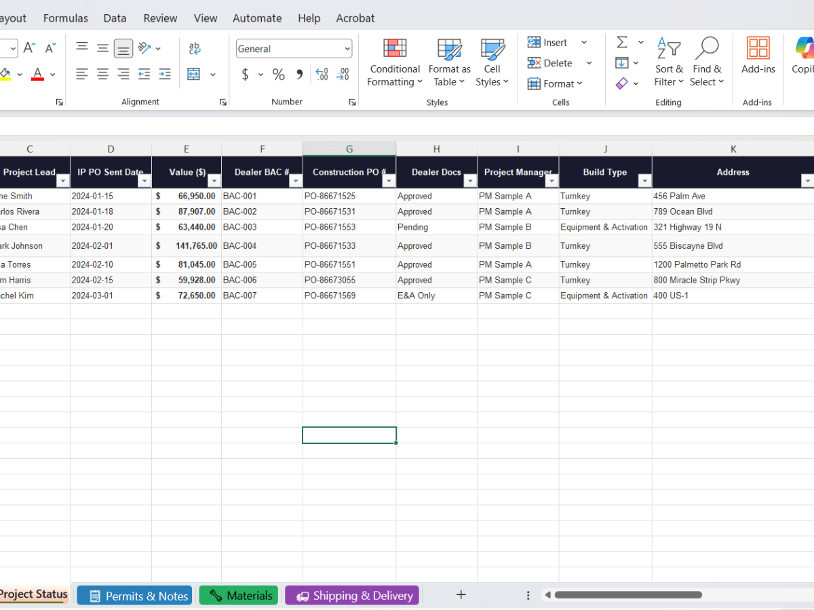Open the Acrobat ribbon tab
Image resolution: width=814 pixels, height=610 pixels.
coord(355,18)
